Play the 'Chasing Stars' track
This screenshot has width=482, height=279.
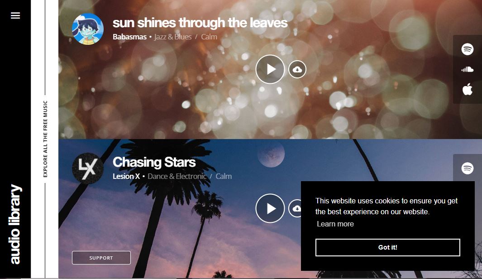click(x=270, y=208)
